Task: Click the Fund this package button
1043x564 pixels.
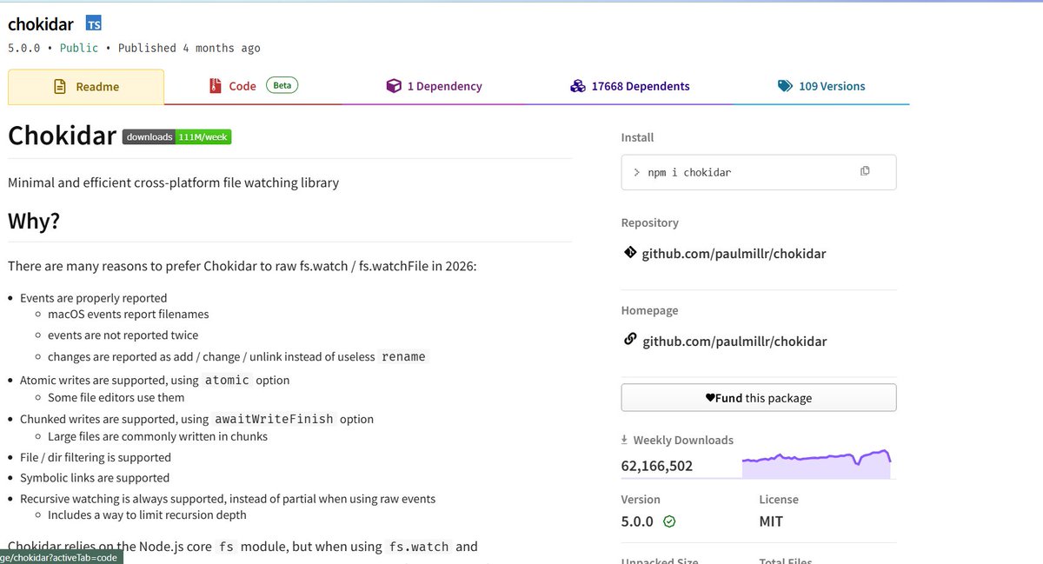Action: [759, 398]
